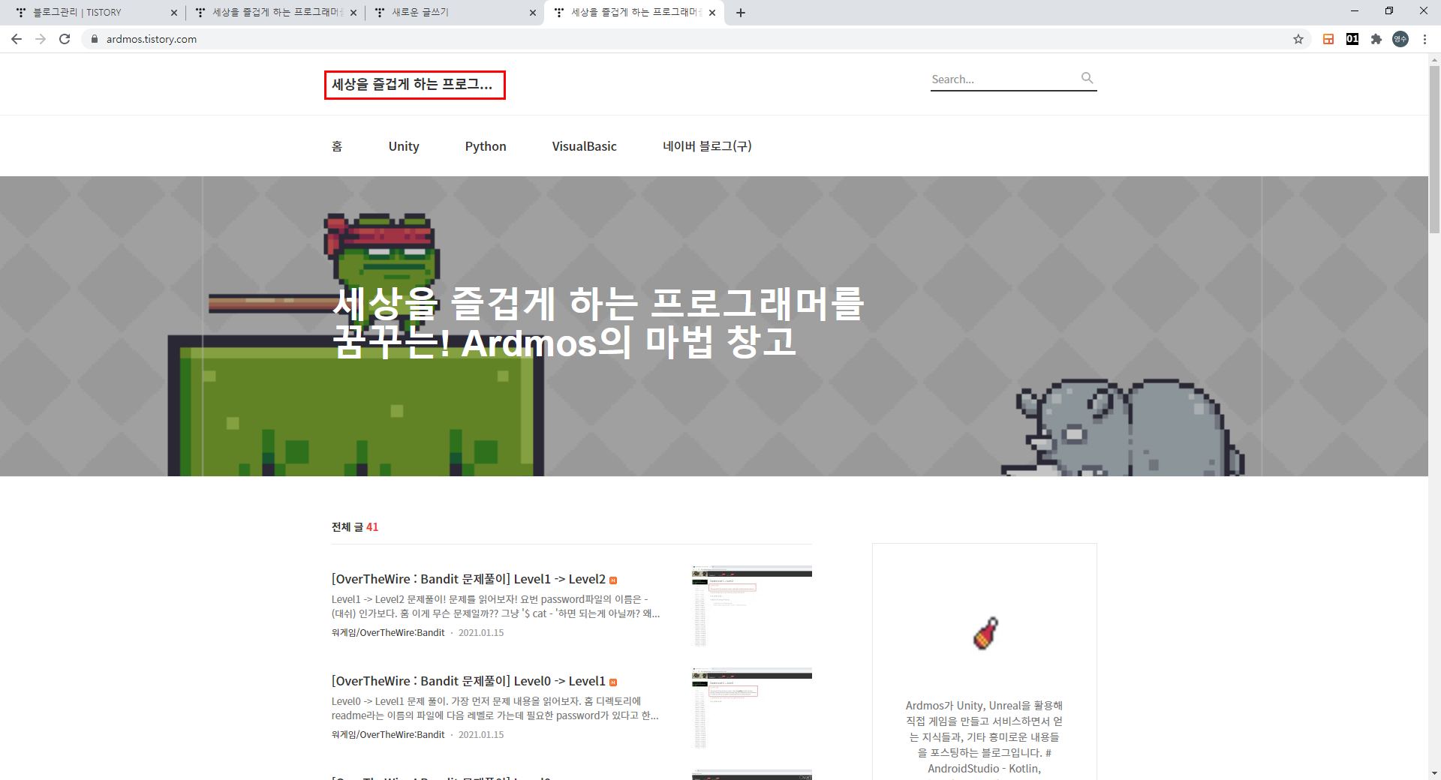Bookmark this page with the star icon
The height and width of the screenshot is (780, 1441).
pyautogui.click(x=1298, y=39)
